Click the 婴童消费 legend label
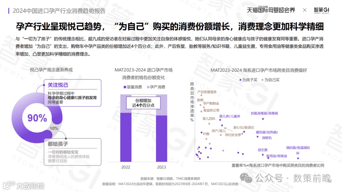342x192 pixels. click(134, 87)
